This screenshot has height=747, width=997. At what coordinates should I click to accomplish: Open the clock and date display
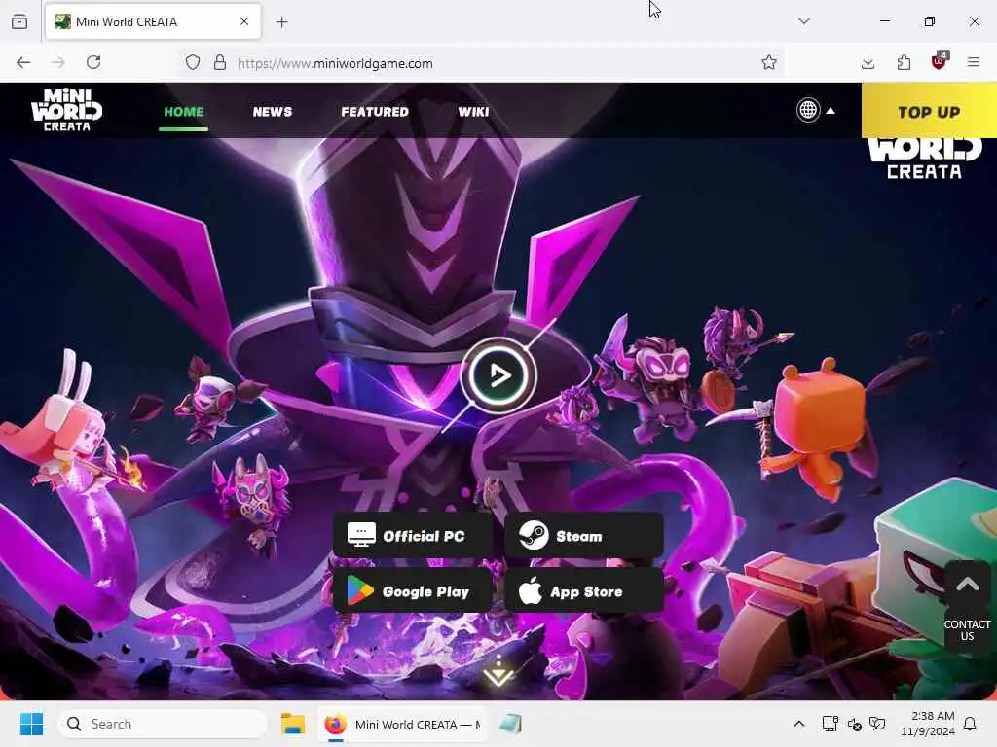coord(928,724)
